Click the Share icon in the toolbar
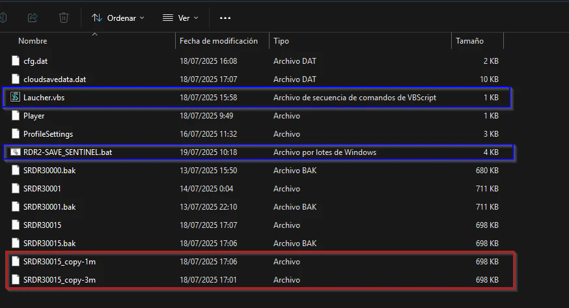569x308 pixels. click(33, 18)
